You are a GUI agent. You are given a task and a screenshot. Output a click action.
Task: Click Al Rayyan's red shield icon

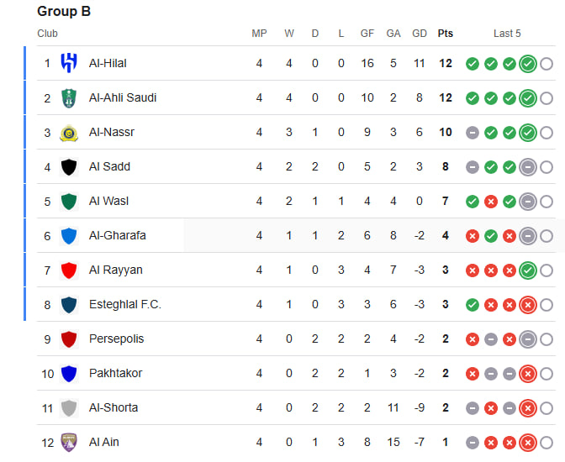tap(69, 270)
